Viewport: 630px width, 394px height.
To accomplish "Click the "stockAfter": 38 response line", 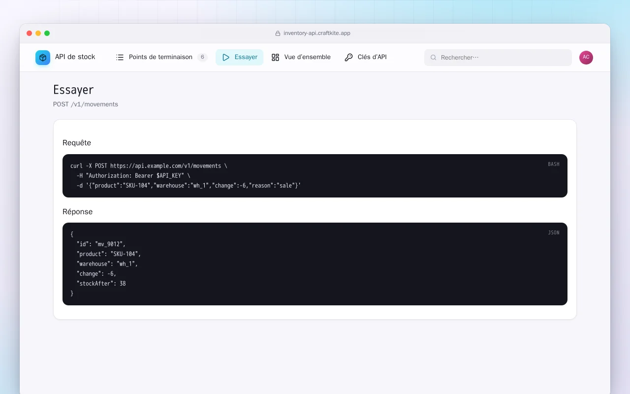I will tap(101, 284).
